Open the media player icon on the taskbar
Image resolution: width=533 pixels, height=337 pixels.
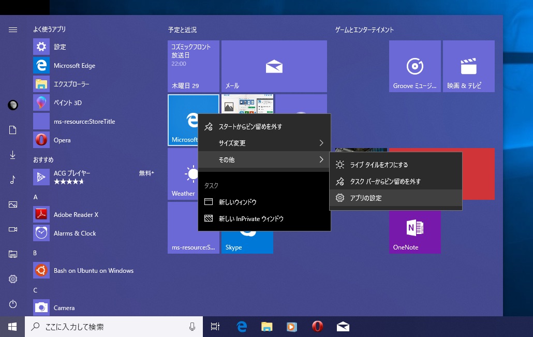click(x=292, y=327)
